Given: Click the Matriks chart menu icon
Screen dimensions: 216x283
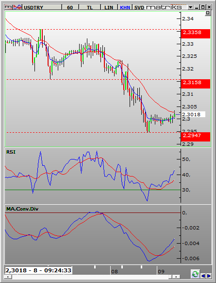Looking at the screenshot, I should click(x=8, y=7).
